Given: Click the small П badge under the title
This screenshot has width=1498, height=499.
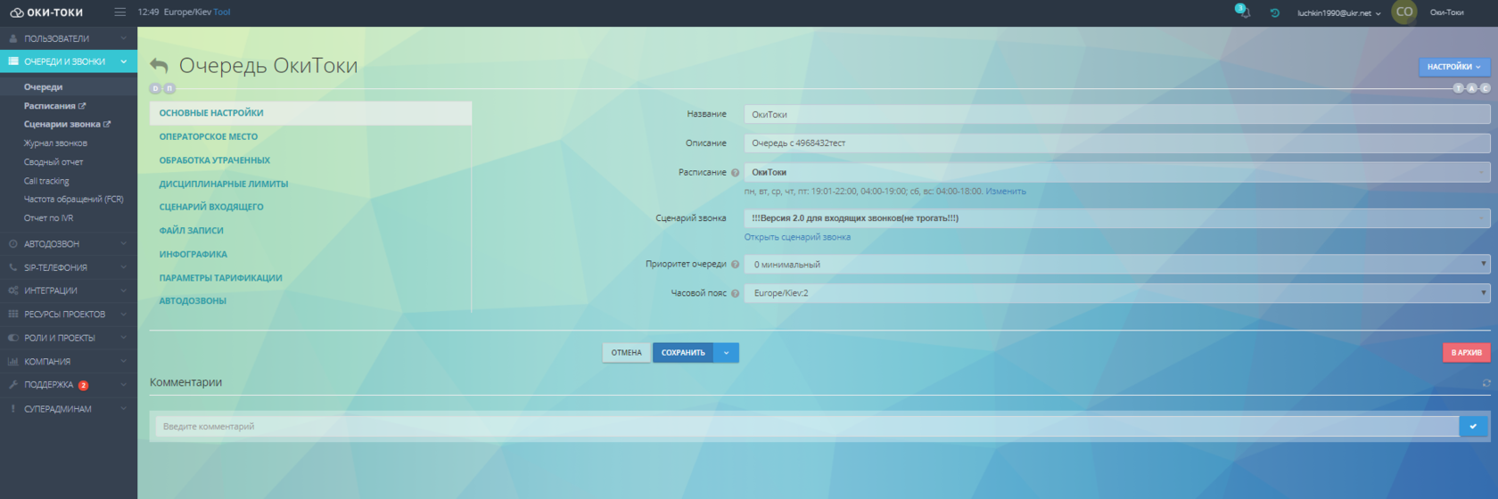Looking at the screenshot, I should (x=169, y=88).
